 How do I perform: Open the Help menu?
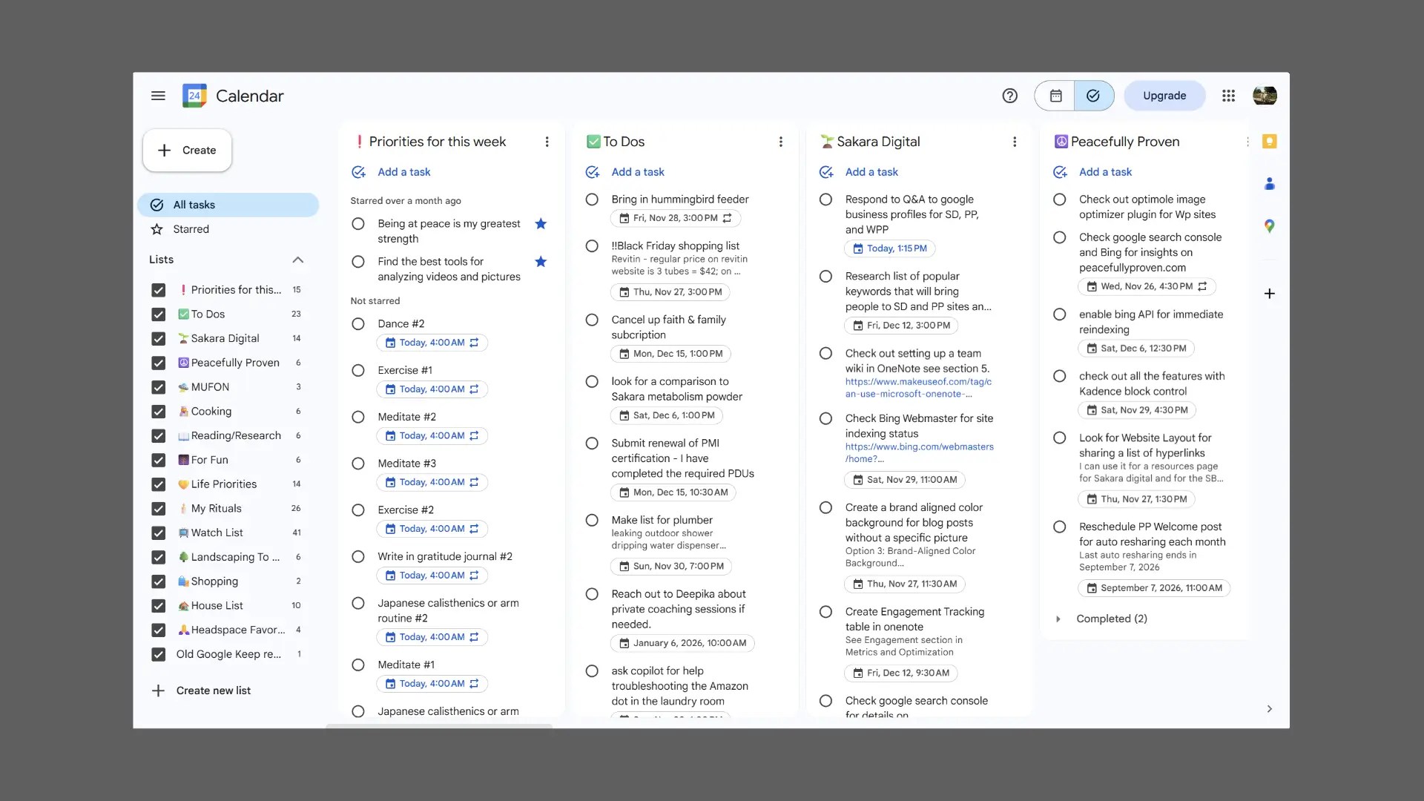pyautogui.click(x=1010, y=96)
